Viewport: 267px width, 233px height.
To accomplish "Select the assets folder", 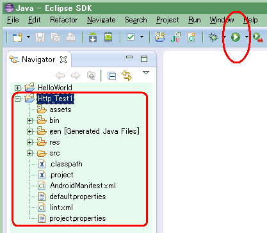I will [60, 109].
